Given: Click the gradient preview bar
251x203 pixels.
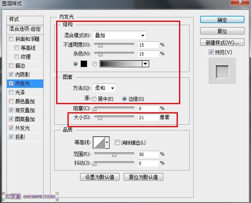Looking at the screenshot, I should pyautogui.click(x=121, y=64).
